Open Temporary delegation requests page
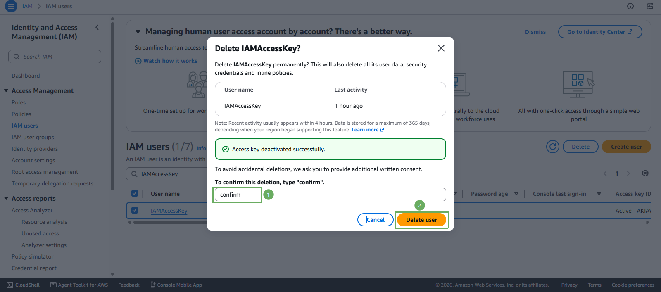661x292 pixels. click(x=52, y=183)
